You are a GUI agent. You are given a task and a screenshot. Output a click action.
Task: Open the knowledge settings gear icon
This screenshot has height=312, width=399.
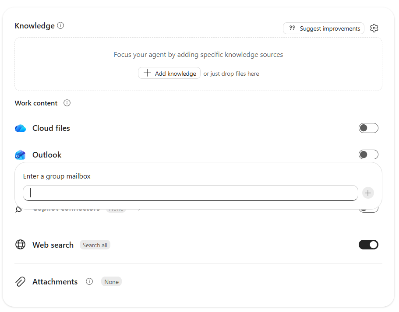point(374,28)
